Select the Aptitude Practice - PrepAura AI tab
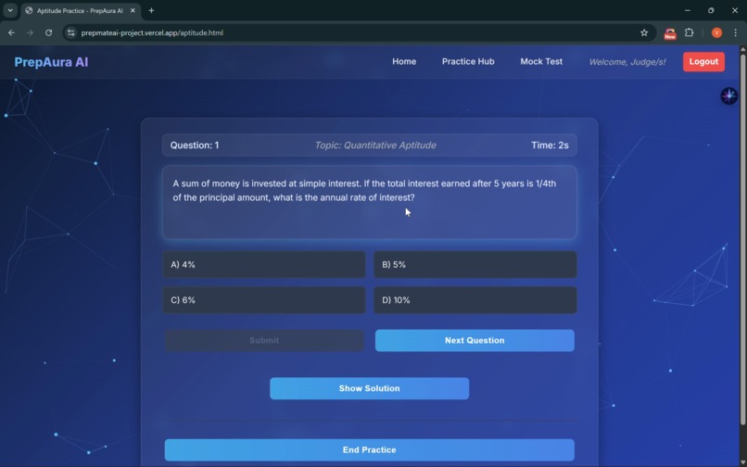The height and width of the screenshot is (467, 747). [x=81, y=10]
